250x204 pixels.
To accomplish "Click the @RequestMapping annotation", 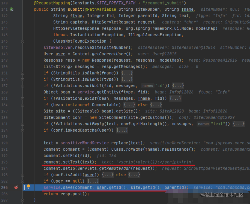I will [52, 3].
